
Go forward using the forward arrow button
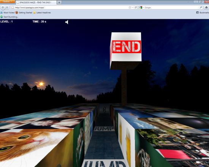click(x=7, y=8)
